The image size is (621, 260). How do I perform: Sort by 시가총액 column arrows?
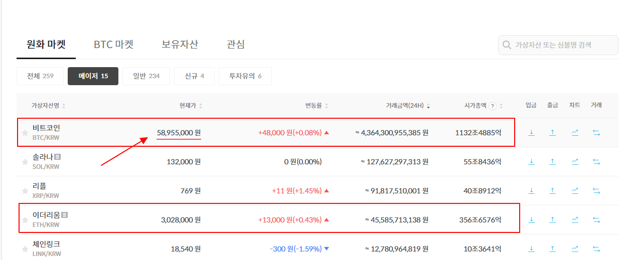point(501,106)
